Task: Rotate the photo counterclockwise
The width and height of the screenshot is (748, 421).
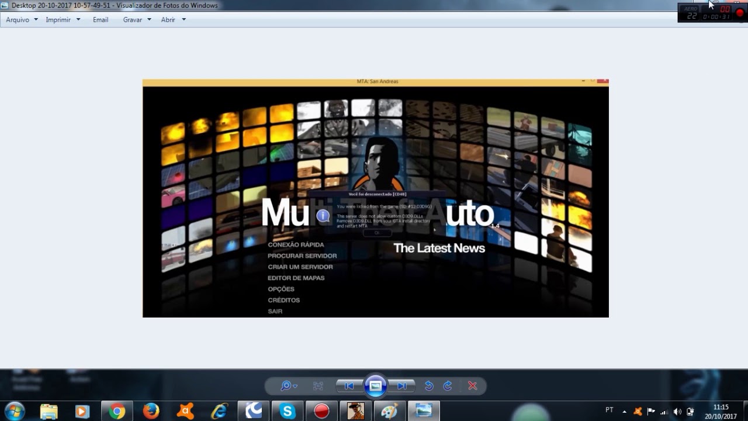Action: click(x=429, y=386)
